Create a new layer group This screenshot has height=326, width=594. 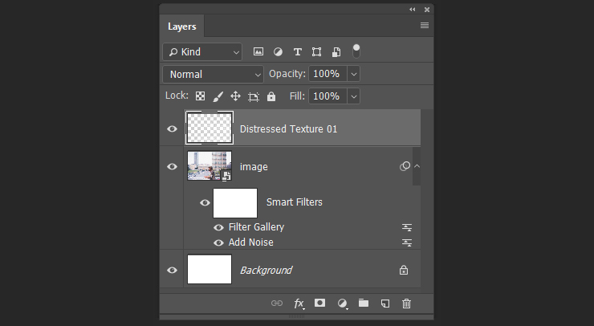pos(364,303)
